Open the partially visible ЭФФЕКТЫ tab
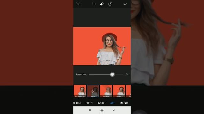This screenshot has height=114, width=204. 77,103
